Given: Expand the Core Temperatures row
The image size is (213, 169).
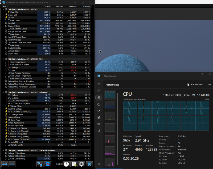Looking at the screenshot, I should pyautogui.click(x=6, y=62).
